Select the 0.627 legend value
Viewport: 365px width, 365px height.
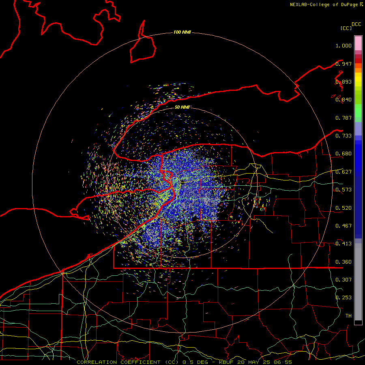pos(344,172)
